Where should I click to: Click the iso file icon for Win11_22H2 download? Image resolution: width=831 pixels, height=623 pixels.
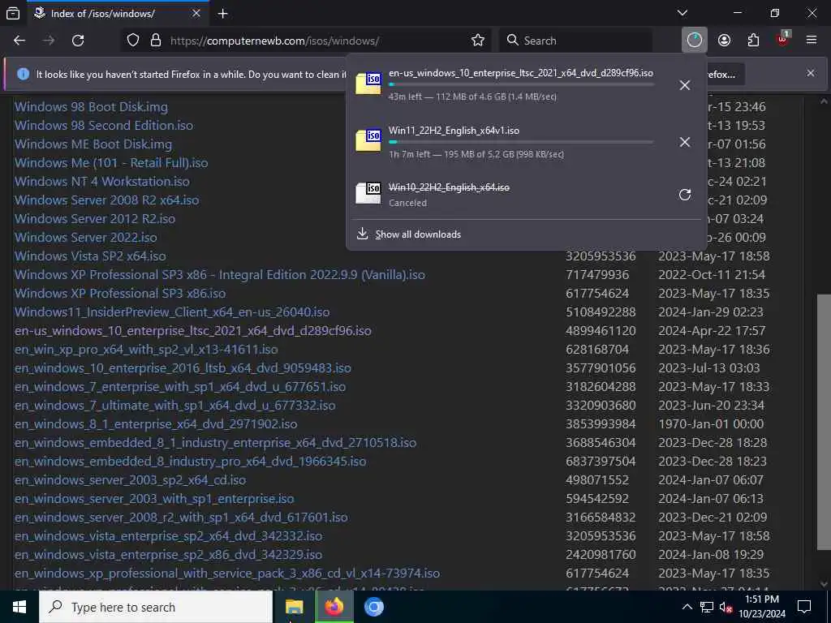click(x=368, y=140)
